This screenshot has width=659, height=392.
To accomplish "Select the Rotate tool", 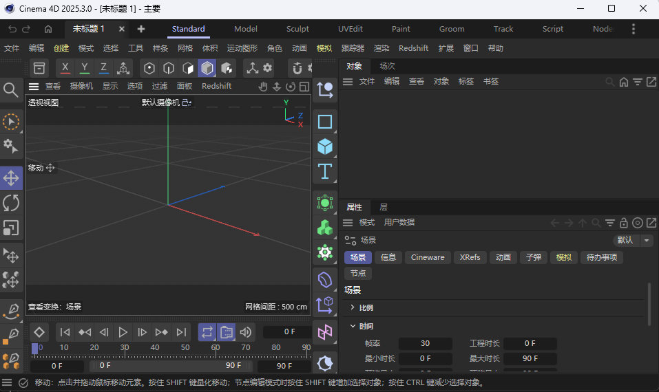I will (x=11, y=203).
